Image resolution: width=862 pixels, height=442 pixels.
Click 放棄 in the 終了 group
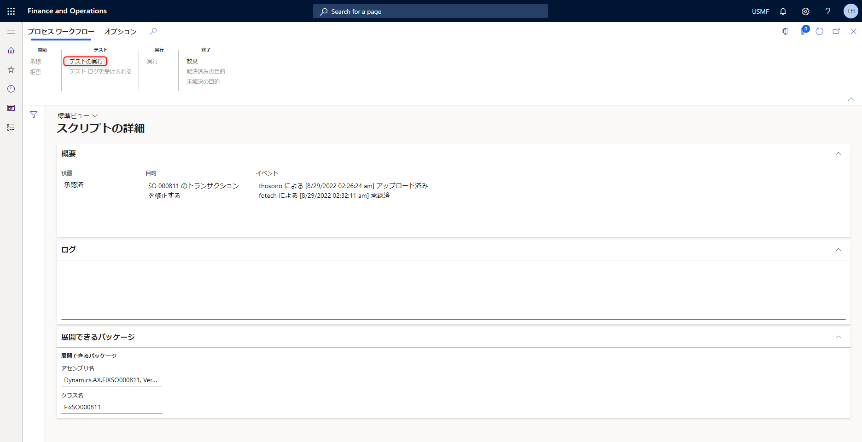click(192, 61)
